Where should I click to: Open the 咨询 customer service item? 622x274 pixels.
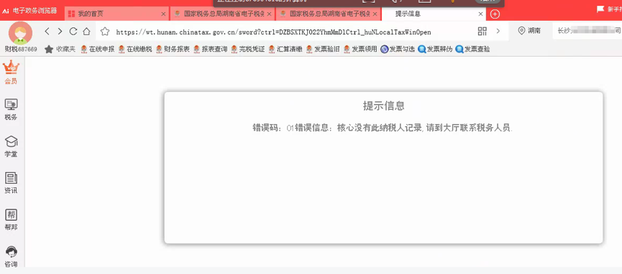(x=11, y=257)
